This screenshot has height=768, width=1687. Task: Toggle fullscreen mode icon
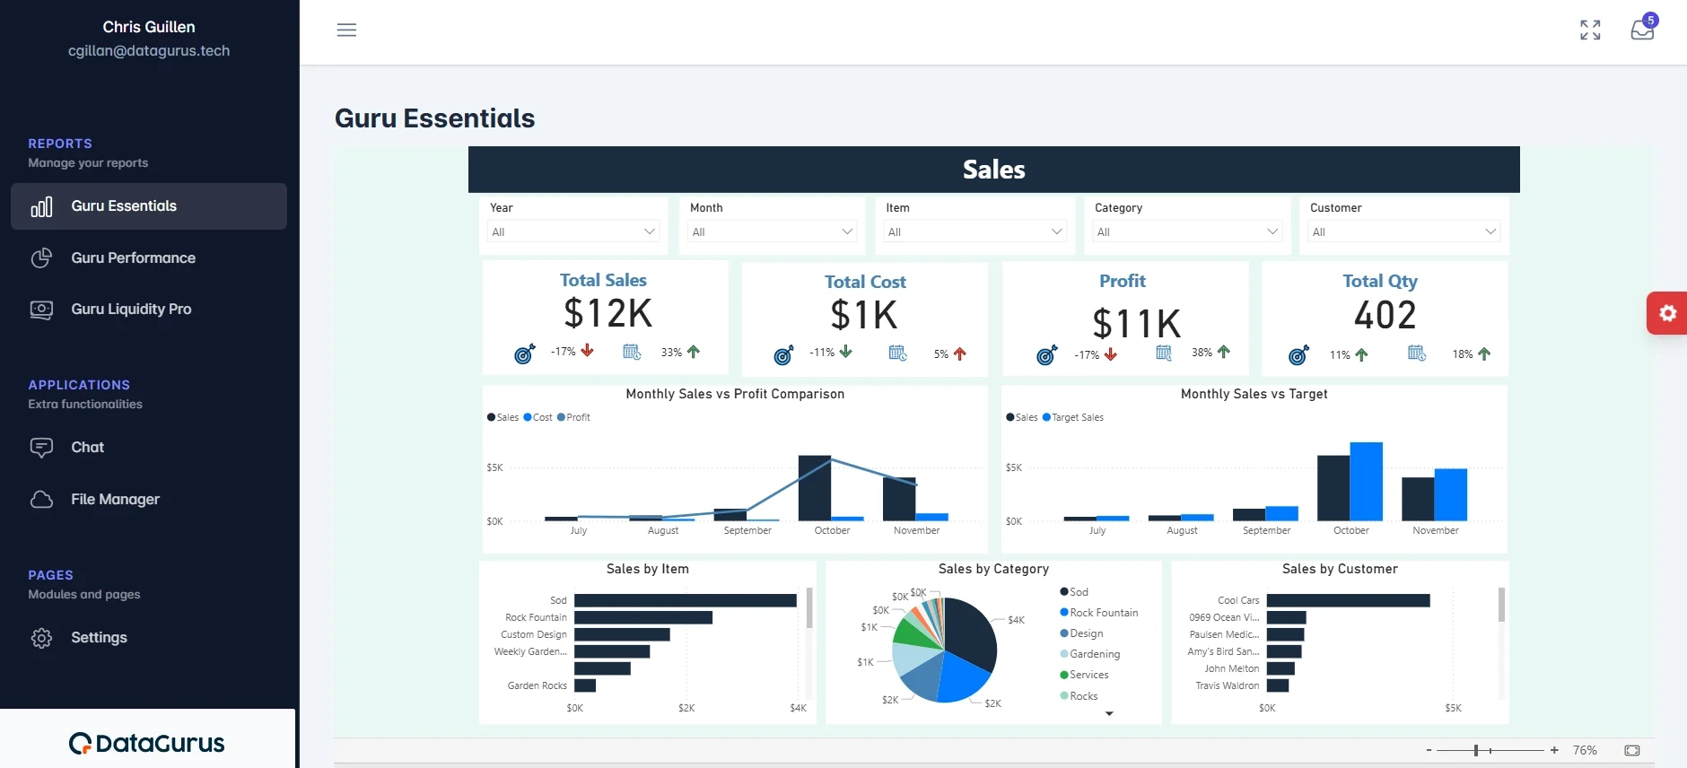tap(1590, 31)
